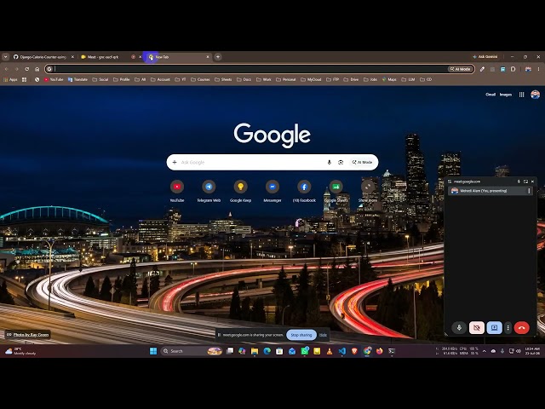Open WhatsApp from the taskbar
This screenshot has height=409, width=545.
[x=305, y=351]
